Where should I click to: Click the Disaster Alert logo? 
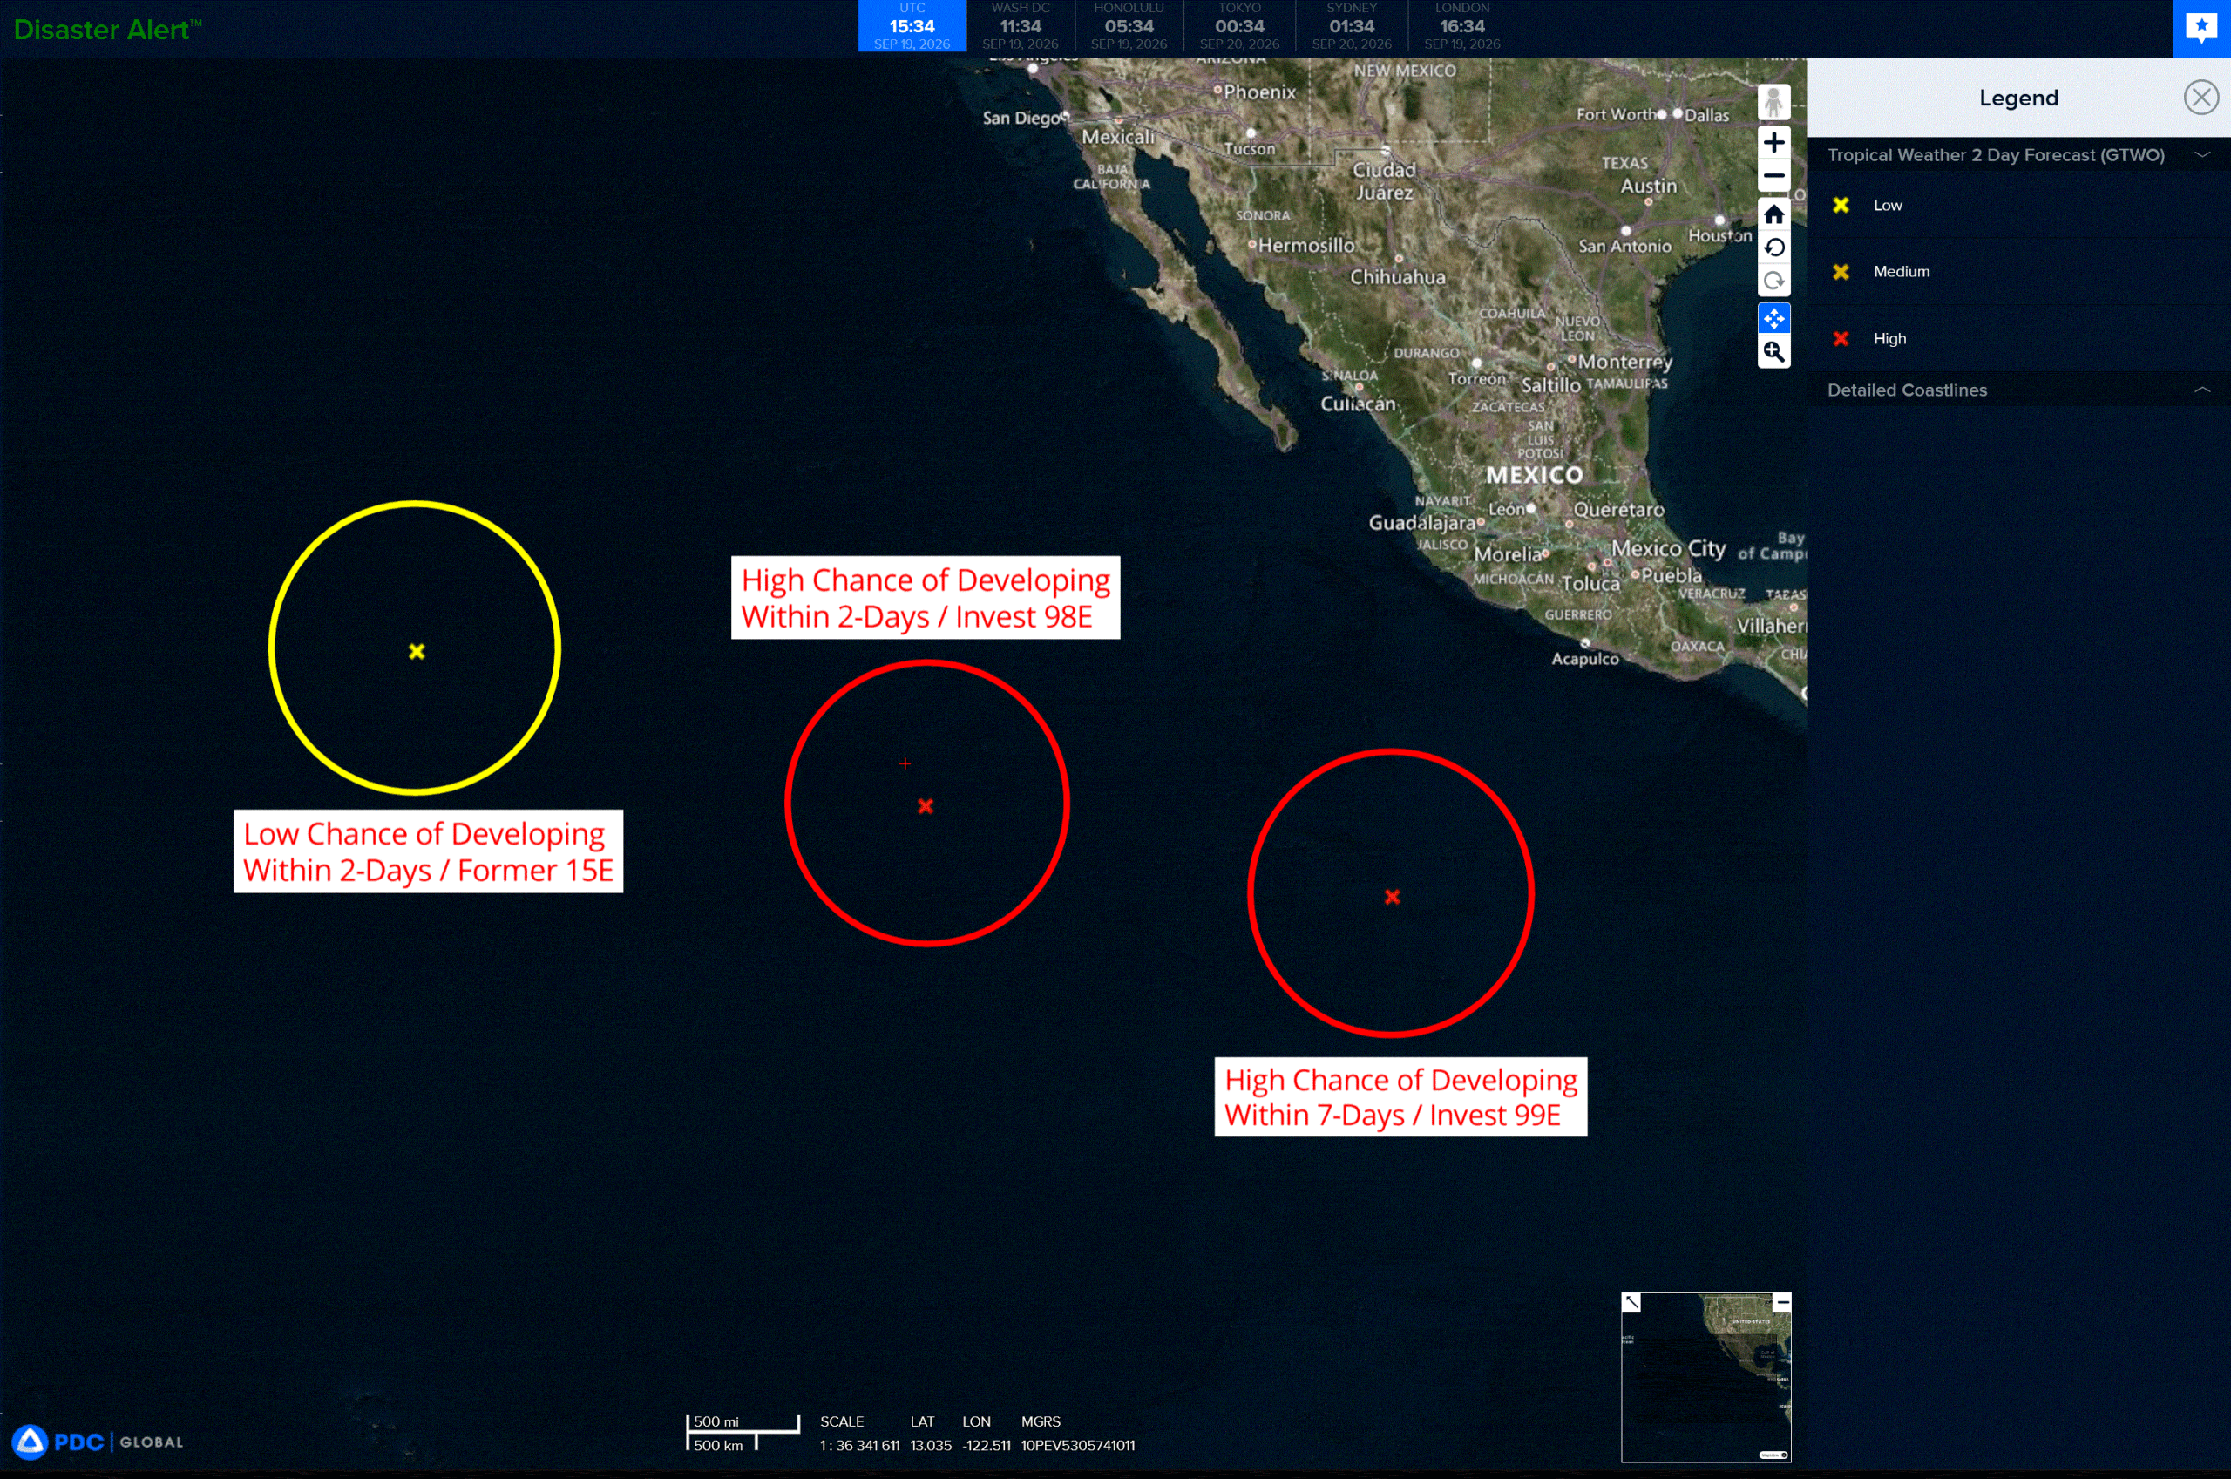point(106,30)
